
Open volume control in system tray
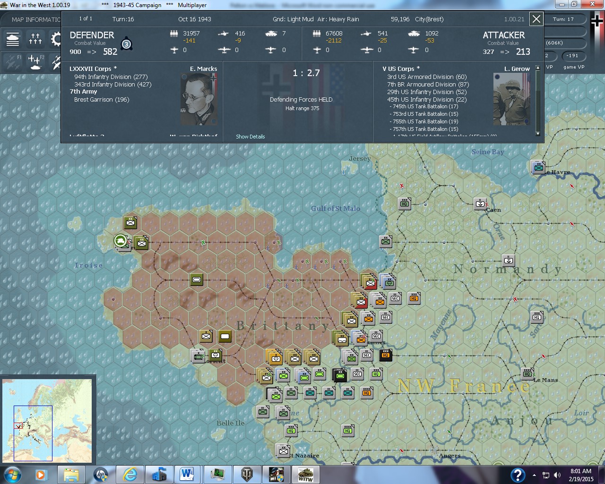tap(557, 475)
